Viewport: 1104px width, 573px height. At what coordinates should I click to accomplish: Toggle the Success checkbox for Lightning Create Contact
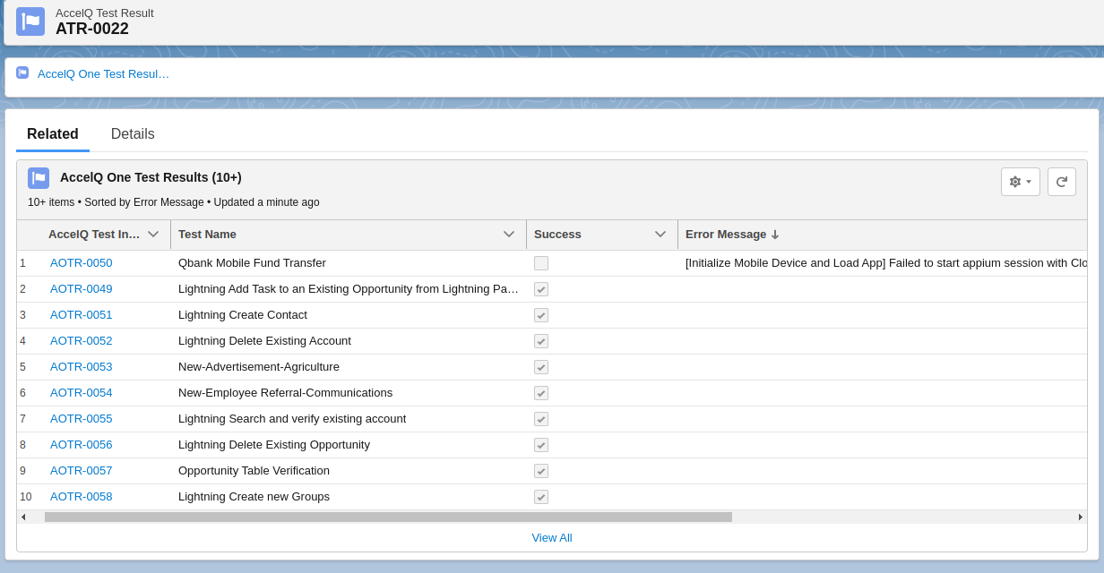point(541,314)
